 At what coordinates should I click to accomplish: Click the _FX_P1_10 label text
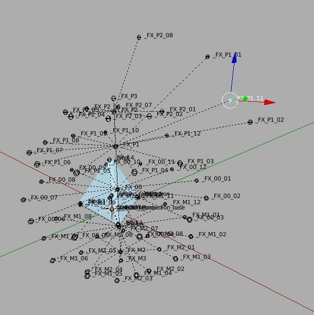tap(125, 130)
